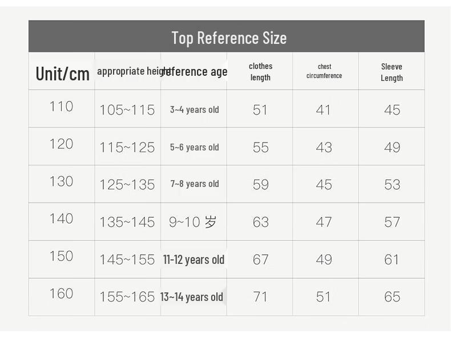Screen dimensions: 451x338
Task: Click the size 130 cell
Action: (61, 181)
